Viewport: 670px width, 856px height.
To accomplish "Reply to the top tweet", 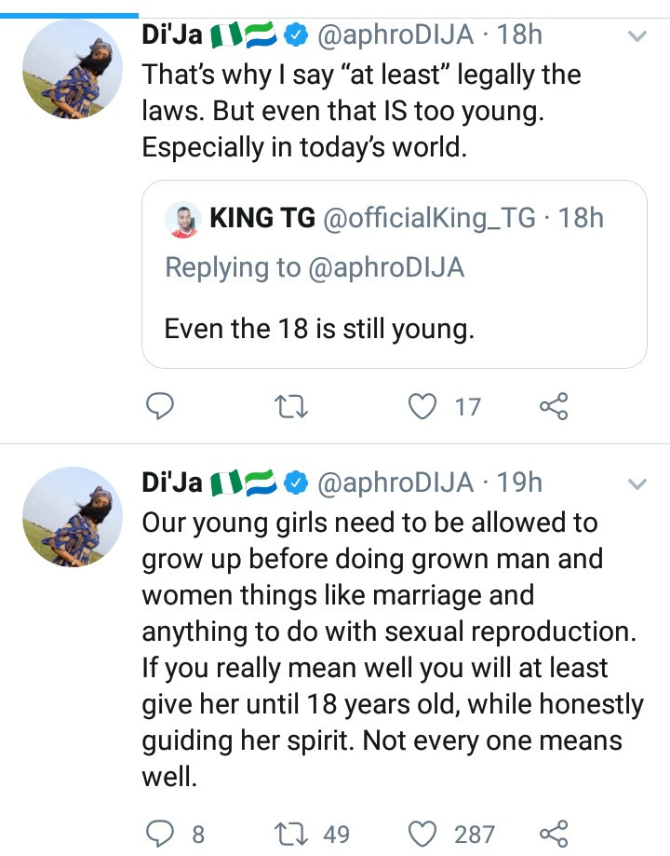I will coord(161,406).
